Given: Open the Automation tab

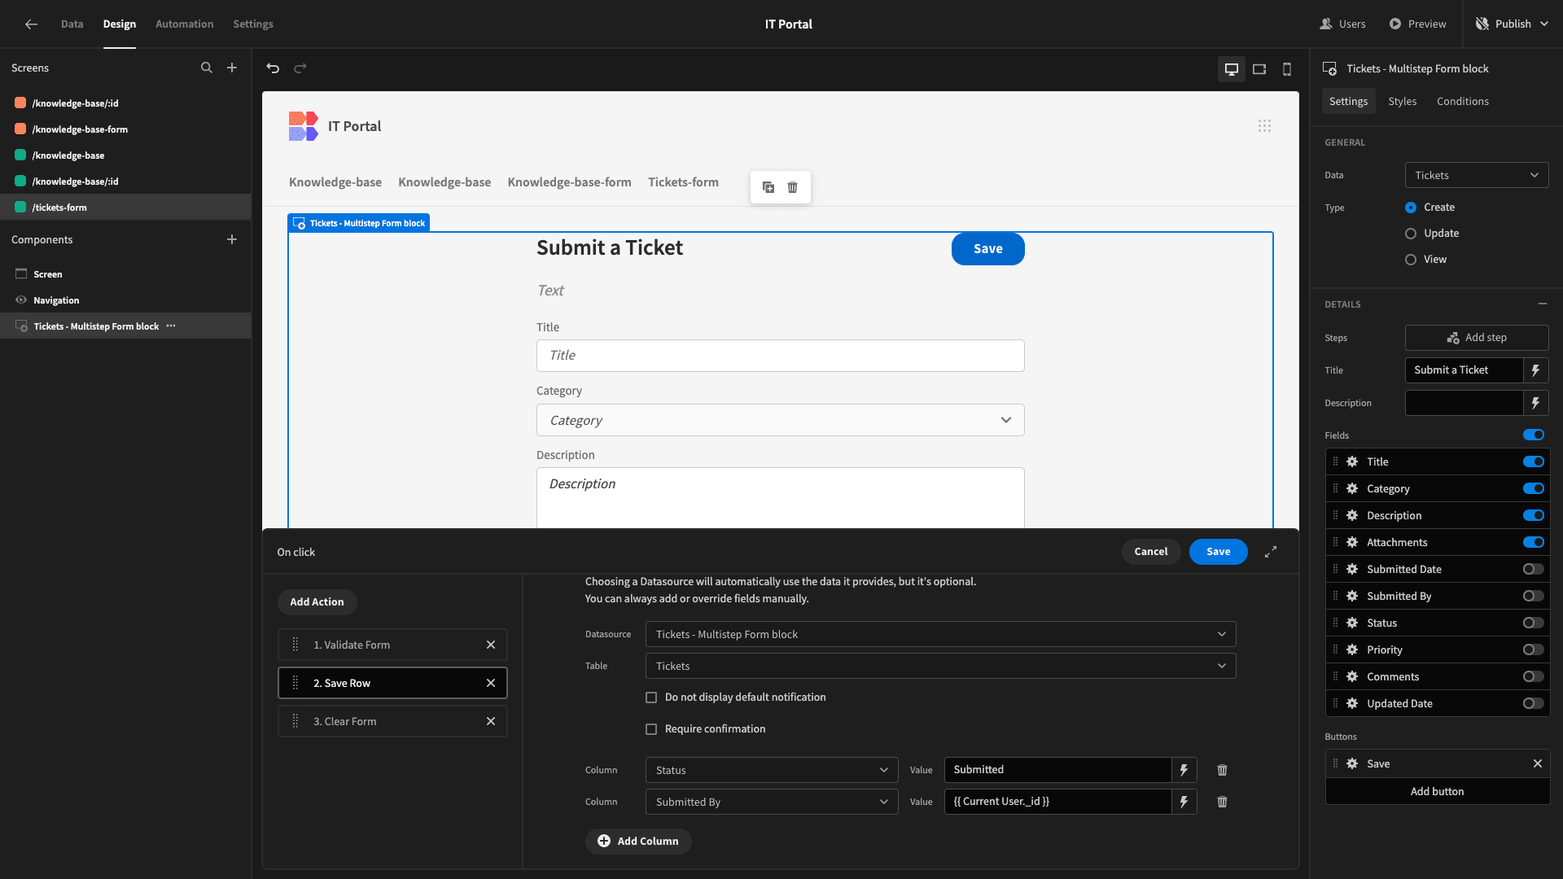Looking at the screenshot, I should tap(185, 24).
